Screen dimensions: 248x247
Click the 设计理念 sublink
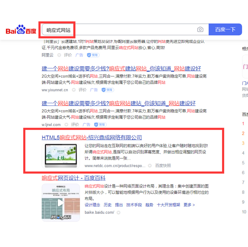pos(92,205)
